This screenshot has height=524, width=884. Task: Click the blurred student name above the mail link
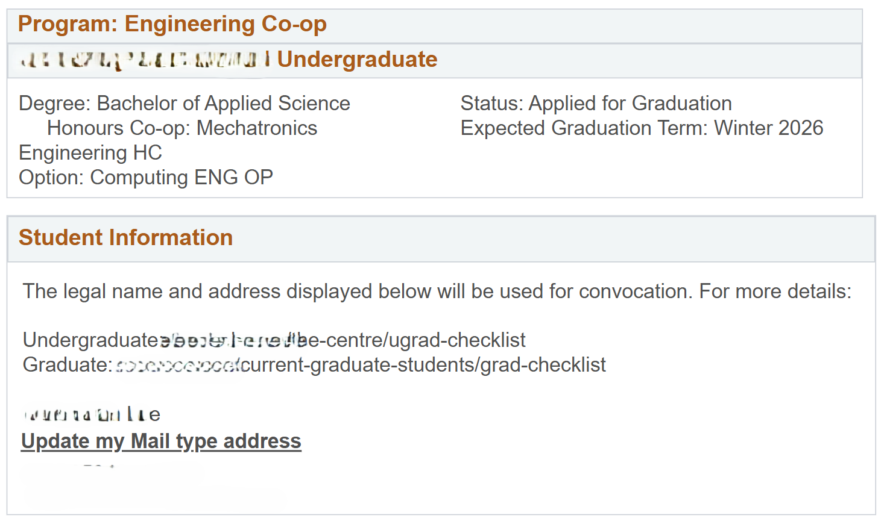click(x=92, y=414)
